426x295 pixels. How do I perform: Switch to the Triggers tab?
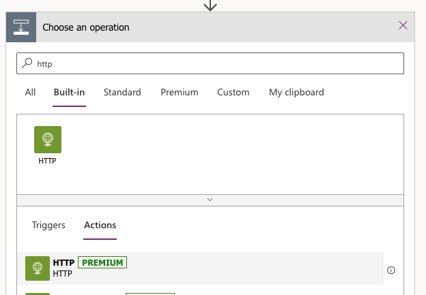point(48,225)
